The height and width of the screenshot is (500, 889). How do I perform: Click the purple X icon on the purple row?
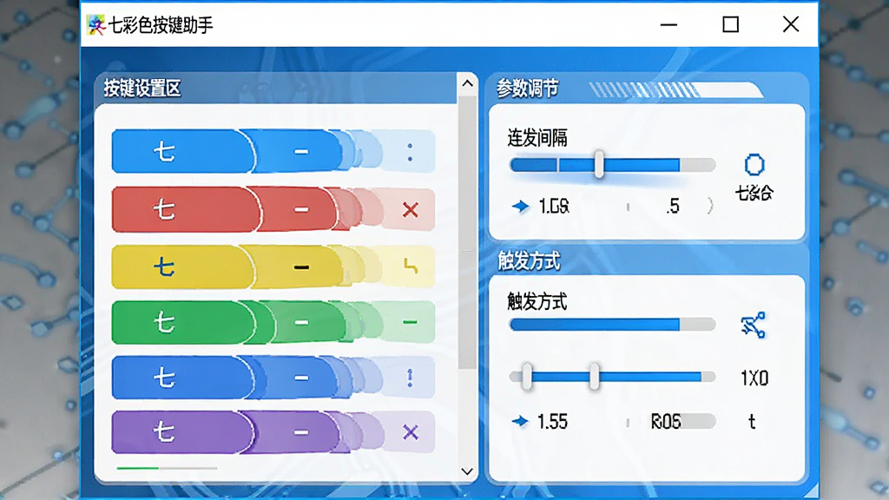[411, 432]
